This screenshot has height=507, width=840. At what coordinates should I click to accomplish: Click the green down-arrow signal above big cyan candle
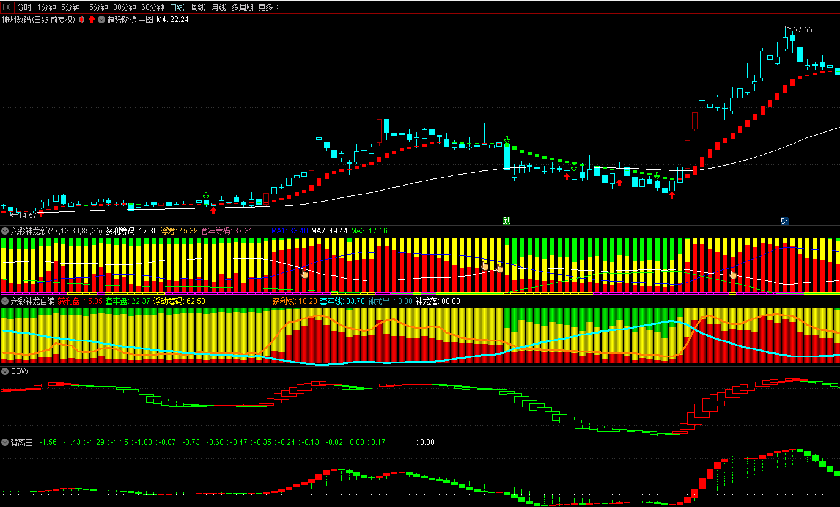(x=507, y=140)
